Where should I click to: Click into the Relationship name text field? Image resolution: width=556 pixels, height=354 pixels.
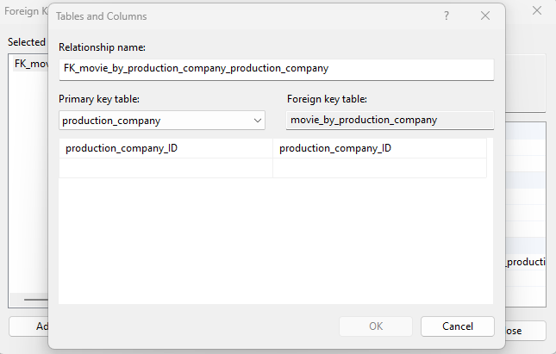[x=276, y=69]
